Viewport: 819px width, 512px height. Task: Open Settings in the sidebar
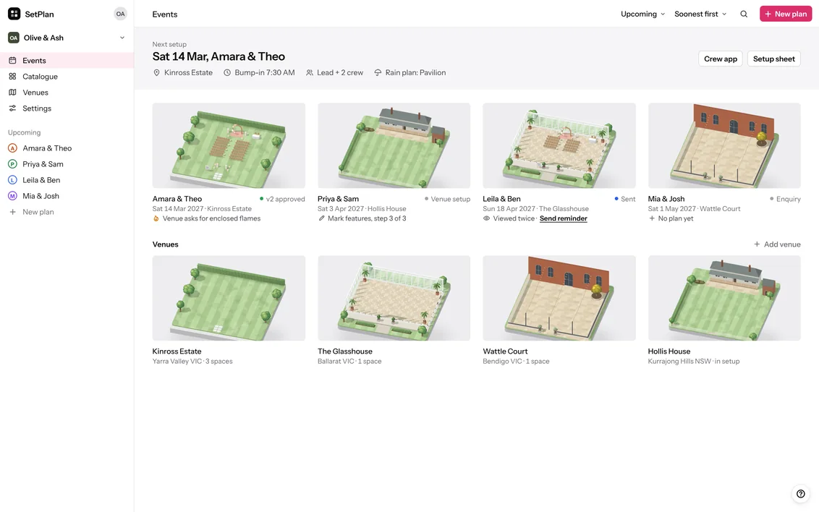[x=67, y=108]
